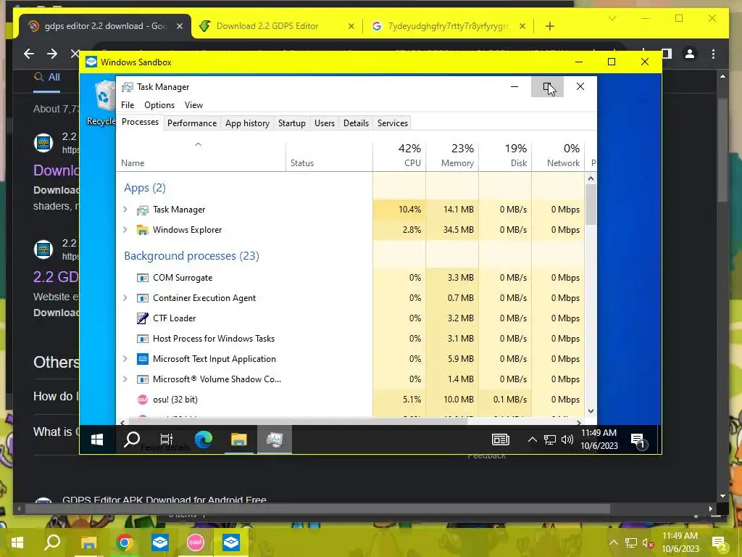The image size is (742, 557).
Task: Click the COM Surrogate process icon
Action: point(143,278)
